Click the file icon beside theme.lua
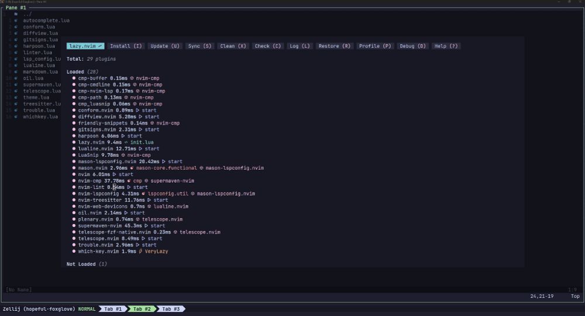Image resolution: width=585 pixels, height=316 pixels. point(16,97)
